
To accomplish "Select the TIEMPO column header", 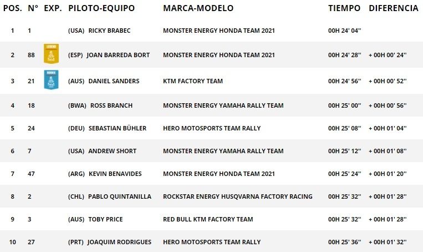I will coord(344,8).
